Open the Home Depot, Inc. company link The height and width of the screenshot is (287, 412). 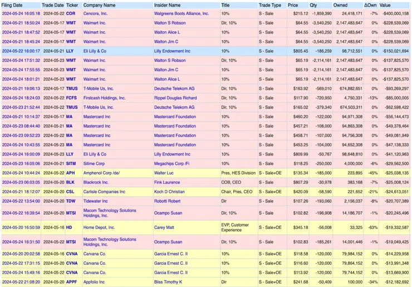tap(99, 227)
